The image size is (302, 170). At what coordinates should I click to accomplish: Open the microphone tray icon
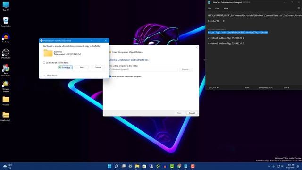pyautogui.click(x=274, y=166)
